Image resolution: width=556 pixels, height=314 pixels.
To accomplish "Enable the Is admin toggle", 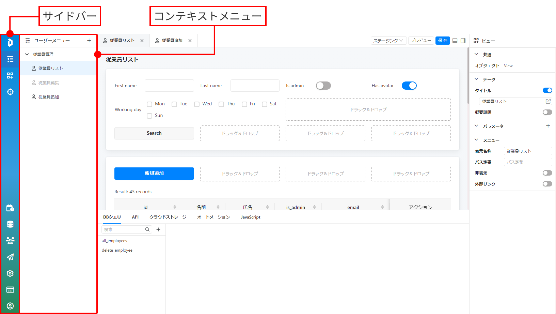I will 323,86.
